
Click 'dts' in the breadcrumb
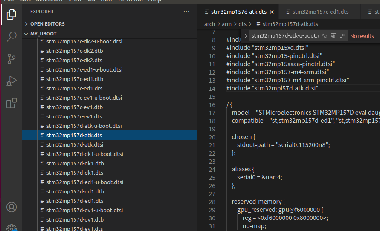pyautogui.click(x=242, y=24)
